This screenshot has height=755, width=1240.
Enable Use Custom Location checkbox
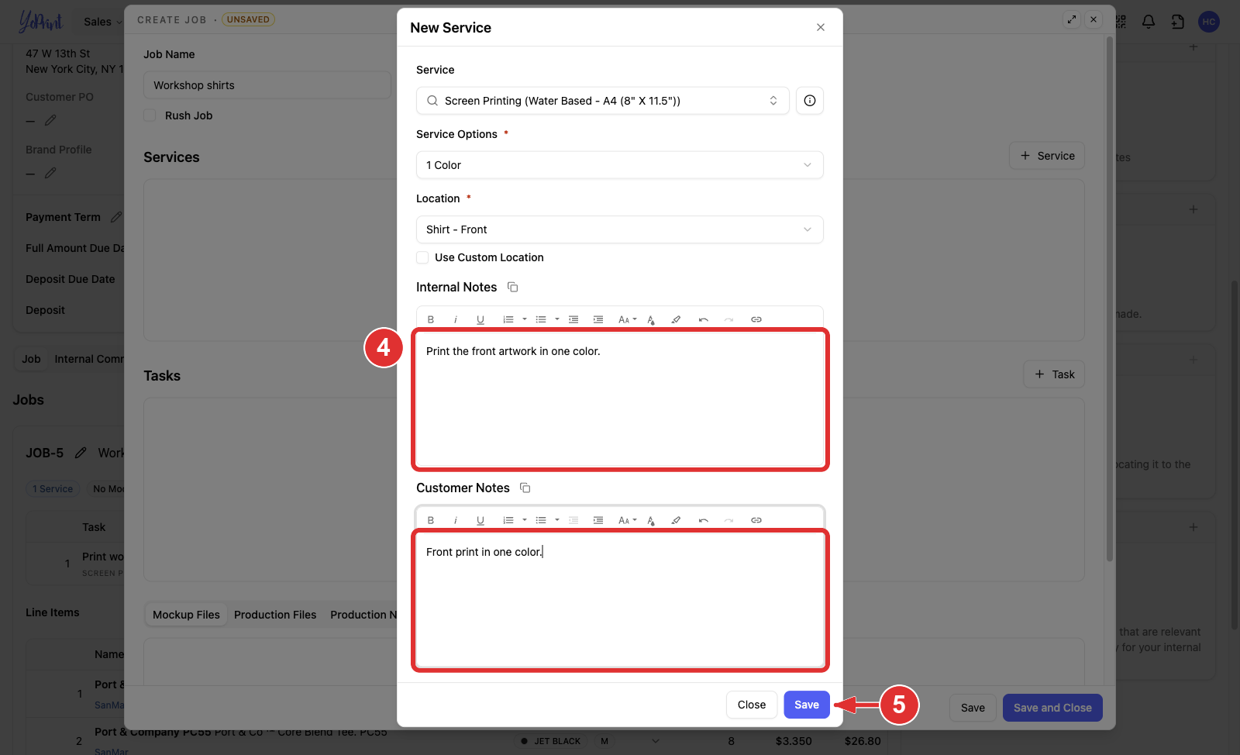pos(422,257)
